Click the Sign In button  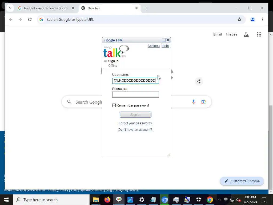tap(135, 115)
